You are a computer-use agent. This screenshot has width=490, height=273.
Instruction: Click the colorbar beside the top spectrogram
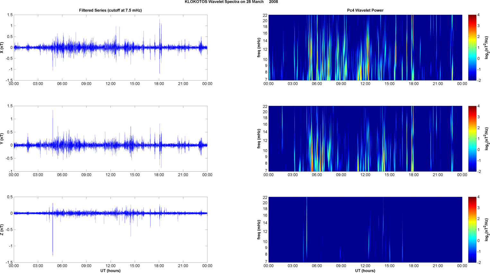[x=472, y=47]
